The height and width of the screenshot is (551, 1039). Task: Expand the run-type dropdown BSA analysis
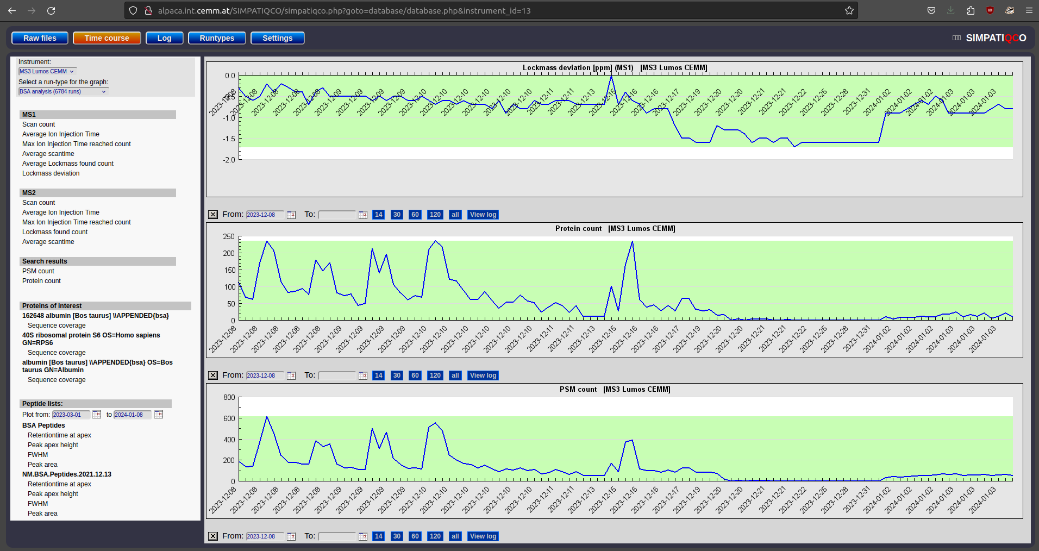(62, 91)
